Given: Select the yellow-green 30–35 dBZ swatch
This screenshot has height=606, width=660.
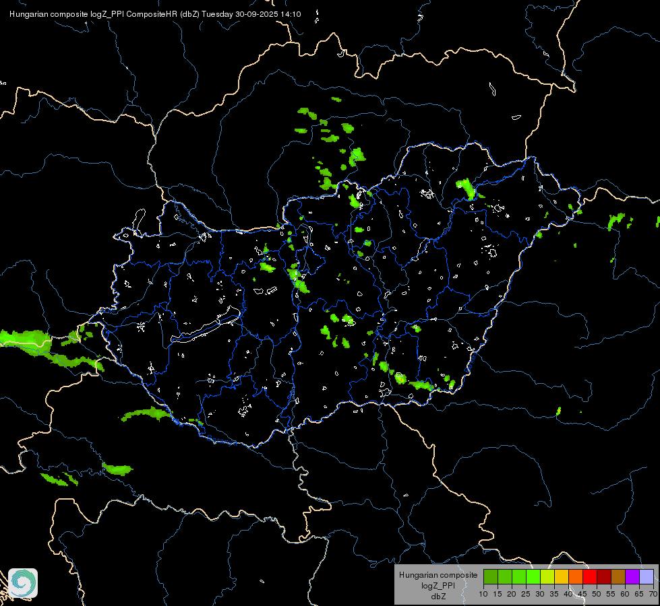Looking at the screenshot, I should 547,576.
